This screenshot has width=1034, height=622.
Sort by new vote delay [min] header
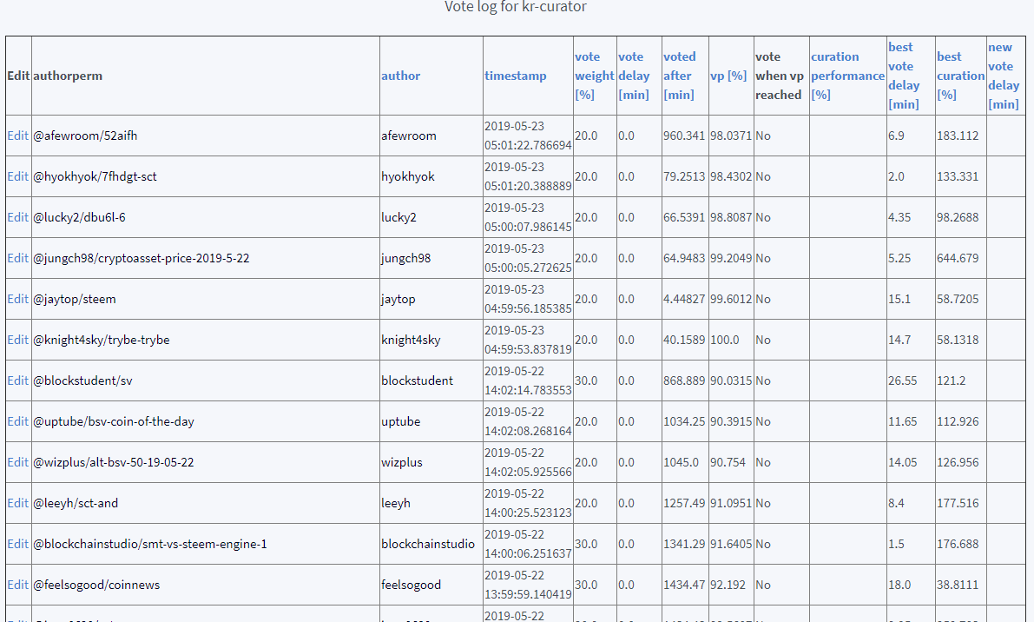[x=1003, y=76]
